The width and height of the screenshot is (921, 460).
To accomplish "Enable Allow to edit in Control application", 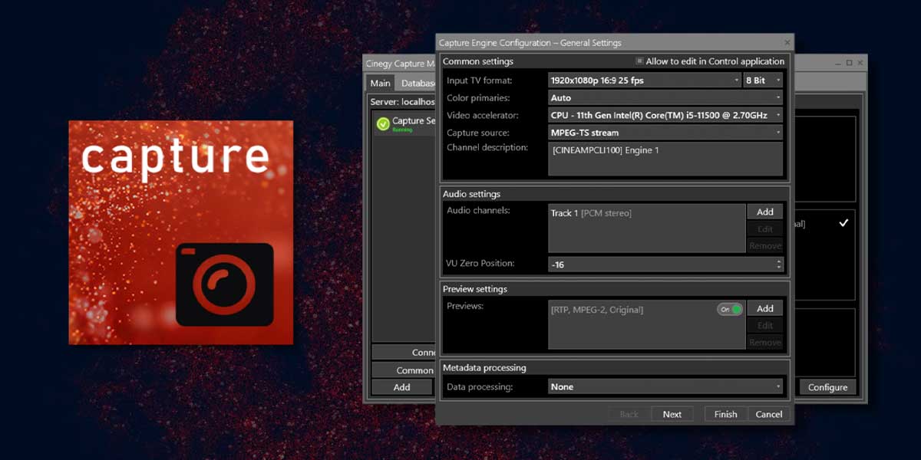I will pyautogui.click(x=639, y=61).
